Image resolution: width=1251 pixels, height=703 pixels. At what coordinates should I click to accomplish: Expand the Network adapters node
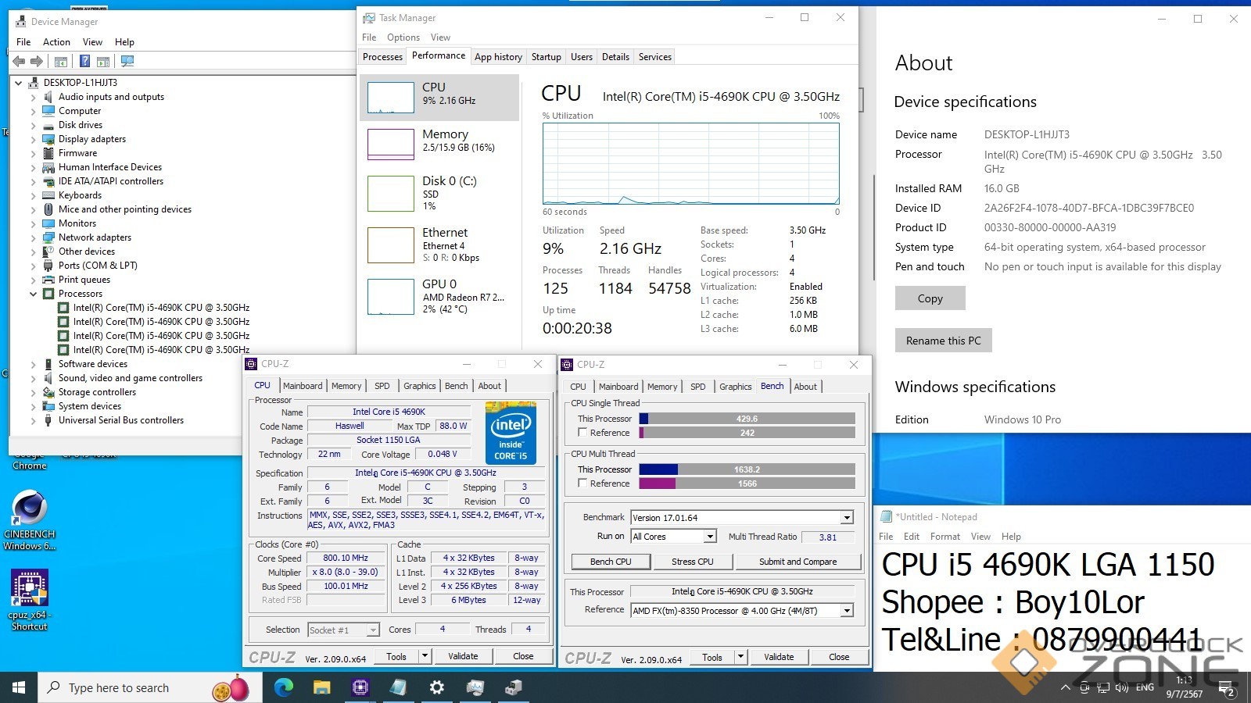pyautogui.click(x=34, y=238)
